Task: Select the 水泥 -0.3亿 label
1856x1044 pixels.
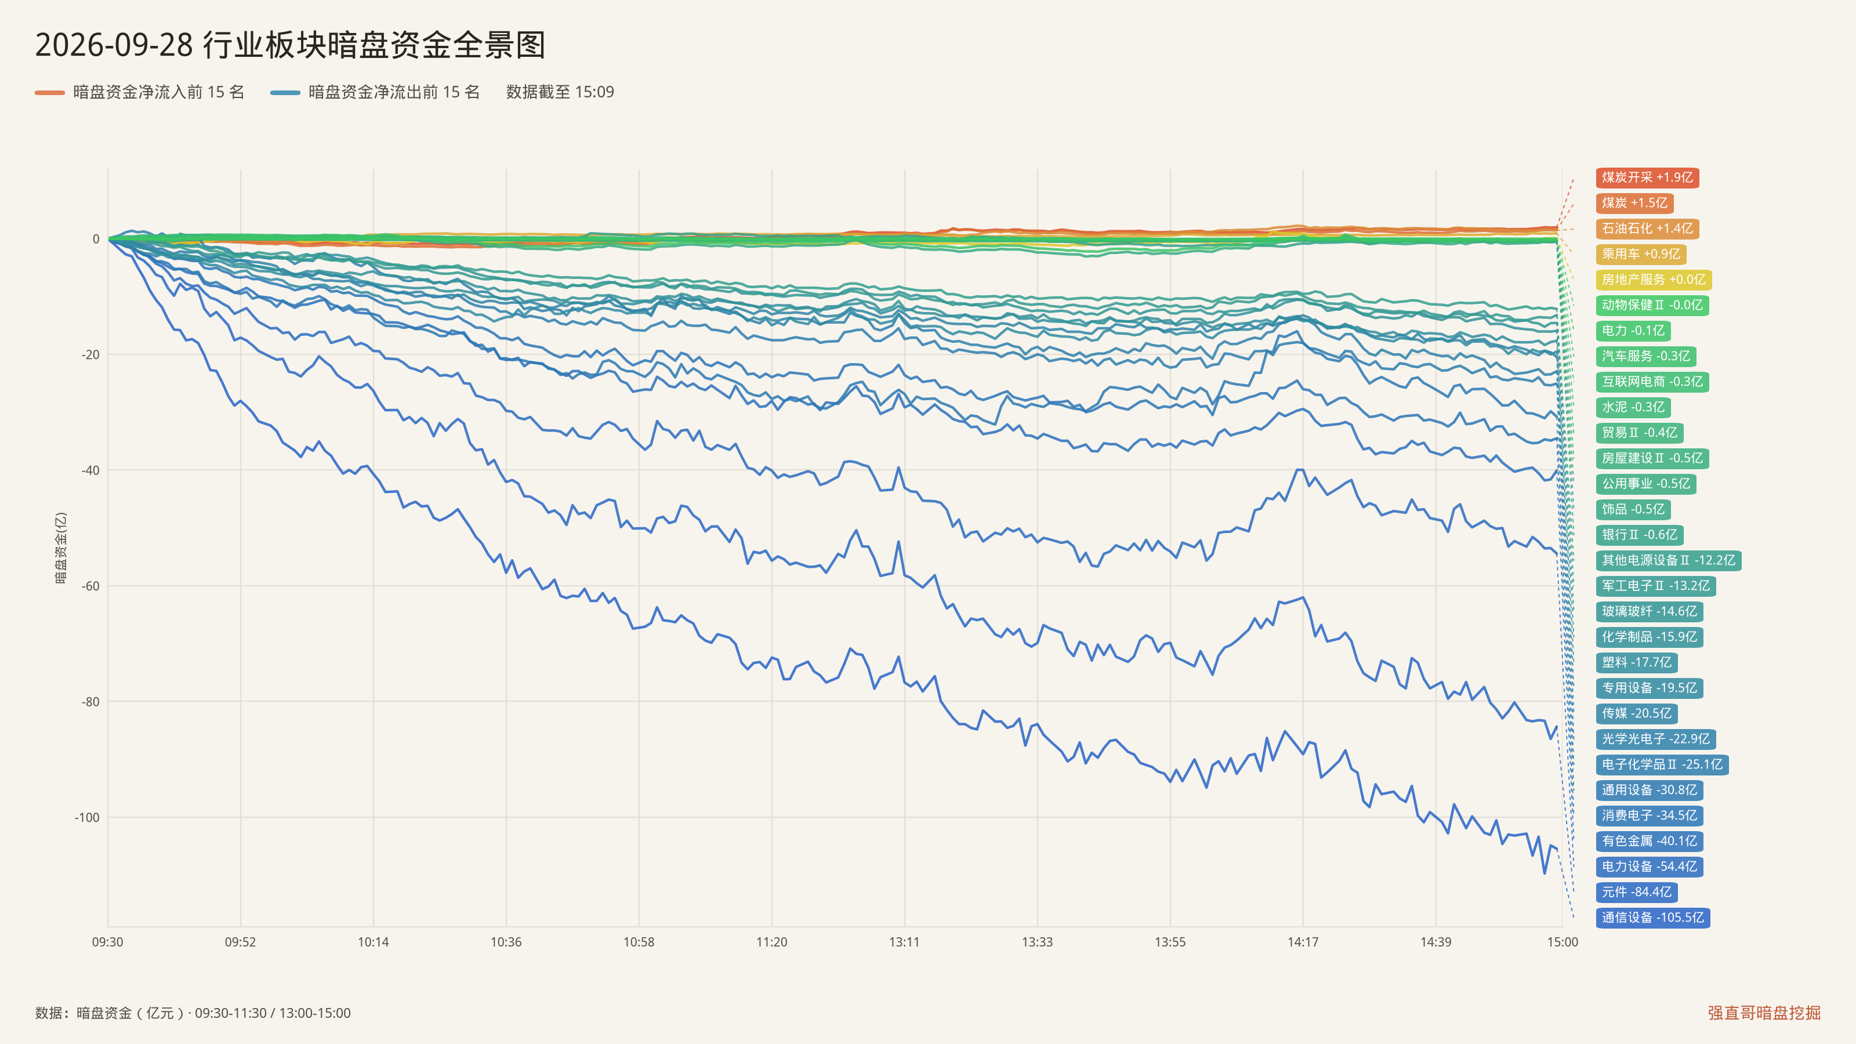Action: pyautogui.click(x=1633, y=407)
